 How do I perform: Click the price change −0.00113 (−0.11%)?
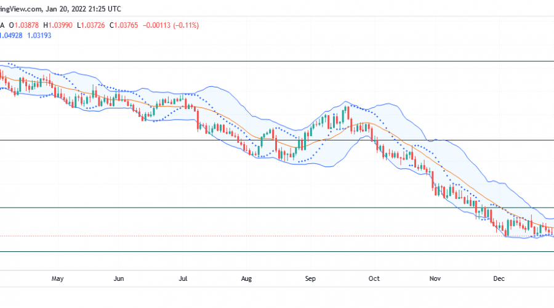(171, 25)
